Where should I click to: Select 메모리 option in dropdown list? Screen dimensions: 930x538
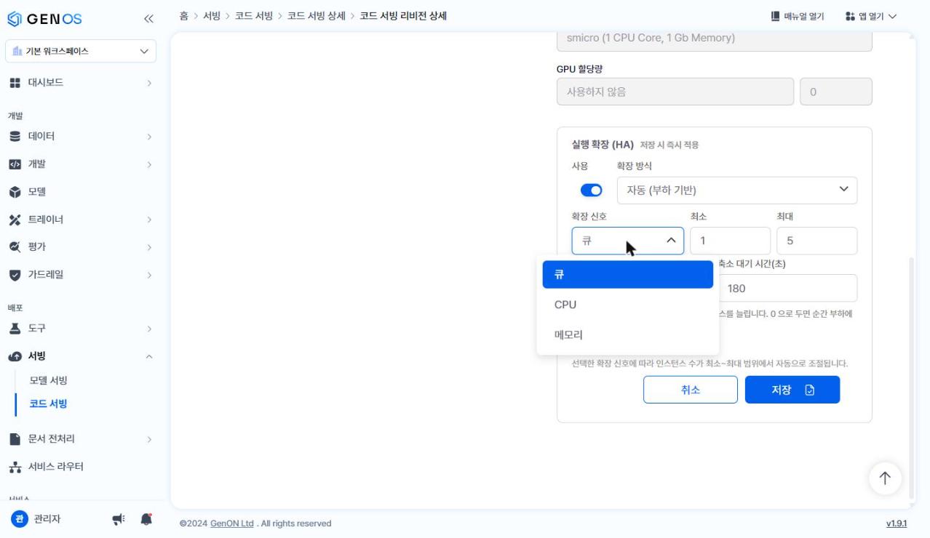click(627, 335)
